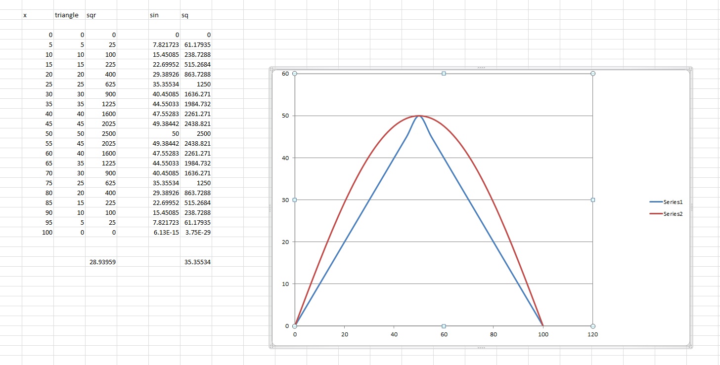The width and height of the screenshot is (720, 365).
Task: Click the left-middle plot area square handle
Action: tap(295, 200)
